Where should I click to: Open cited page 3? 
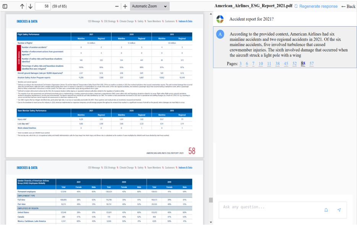(240, 64)
